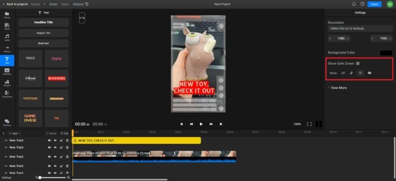
Task: Click the notifications bell icon
Action: (x=354, y=4)
